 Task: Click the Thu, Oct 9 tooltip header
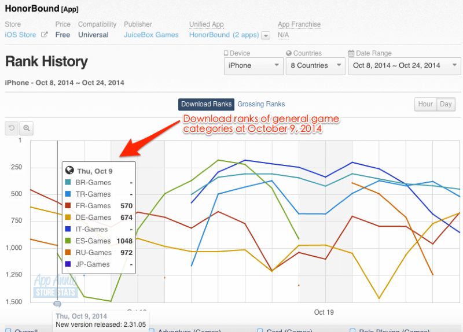95,171
